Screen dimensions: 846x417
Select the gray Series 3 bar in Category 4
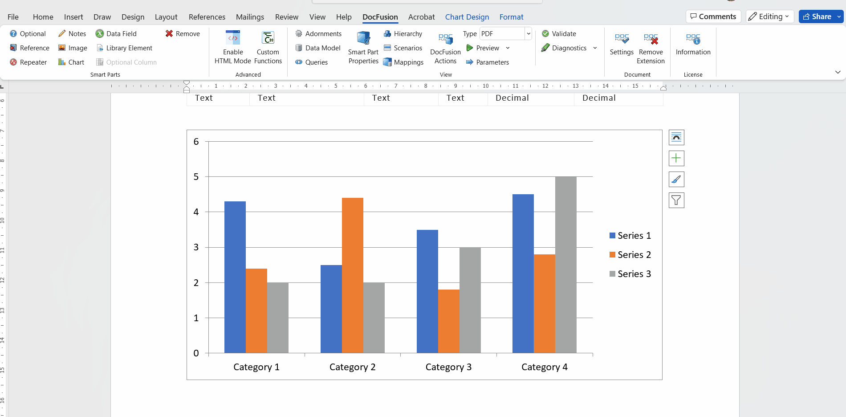coord(566,265)
